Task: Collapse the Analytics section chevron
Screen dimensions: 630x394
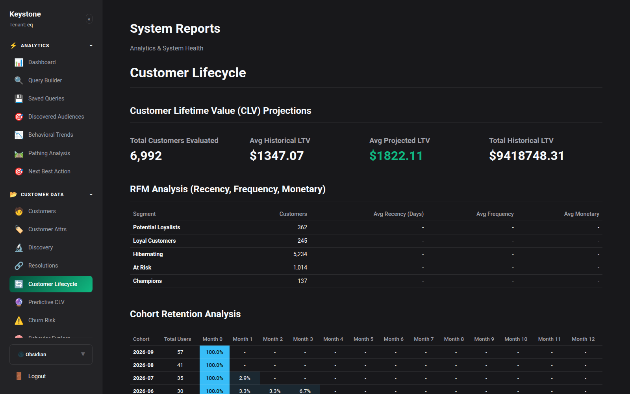Action: pyautogui.click(x=91, y=46)
